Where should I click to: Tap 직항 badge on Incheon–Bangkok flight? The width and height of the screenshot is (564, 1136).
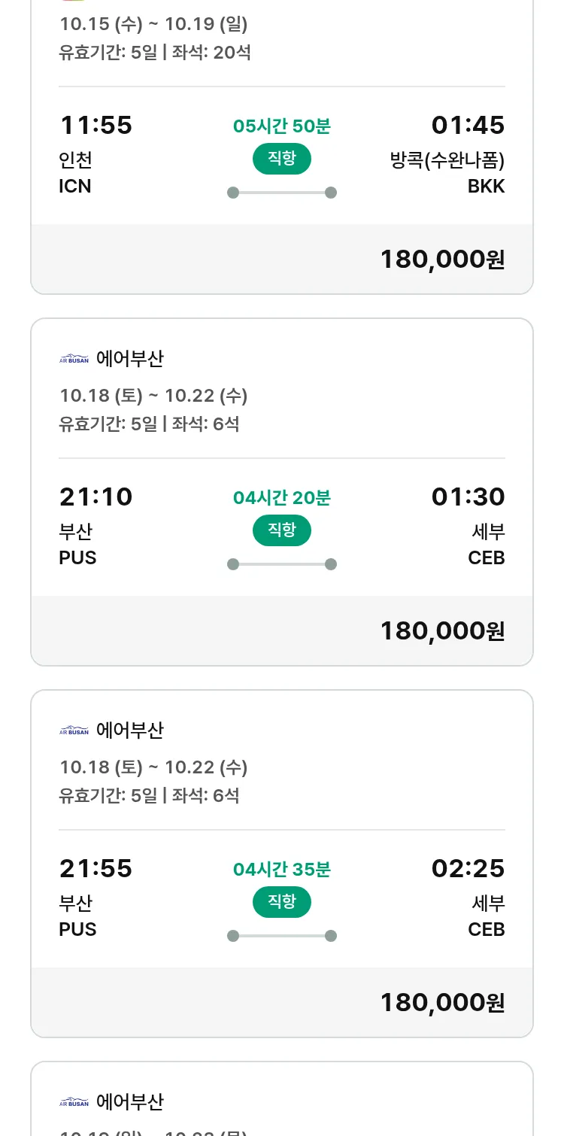pos(281,159)
